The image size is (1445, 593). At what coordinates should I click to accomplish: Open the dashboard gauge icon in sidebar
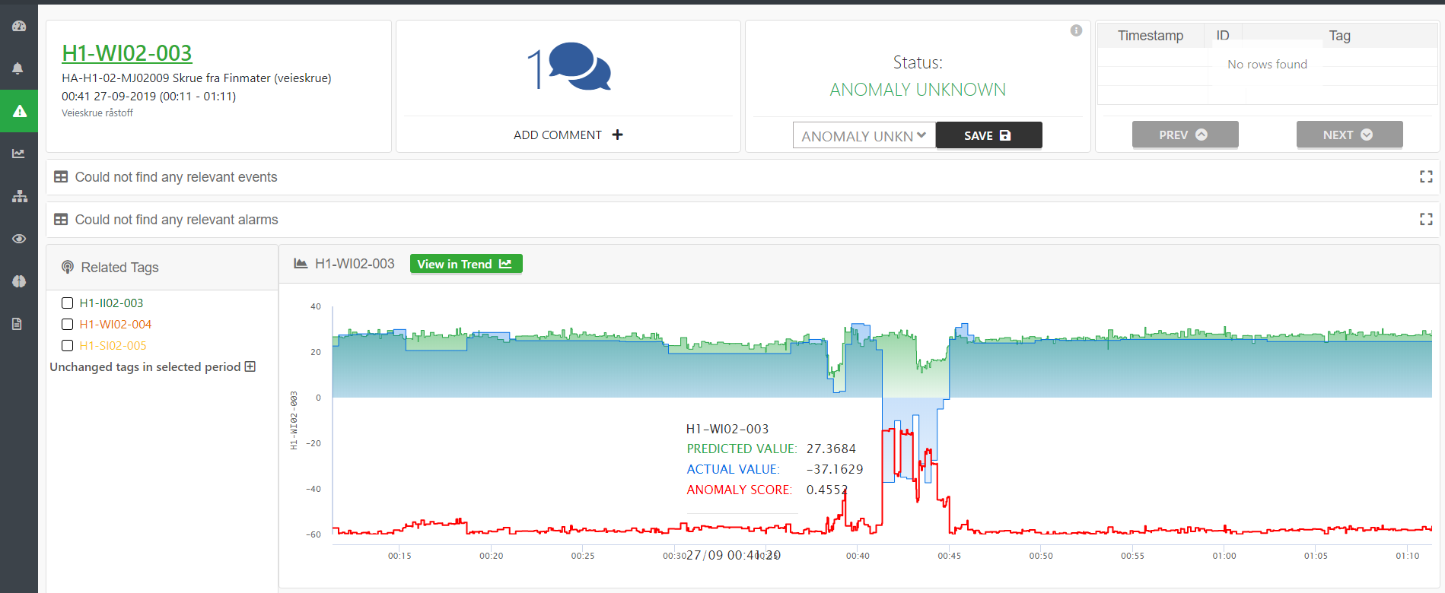[x=19, y=26]
